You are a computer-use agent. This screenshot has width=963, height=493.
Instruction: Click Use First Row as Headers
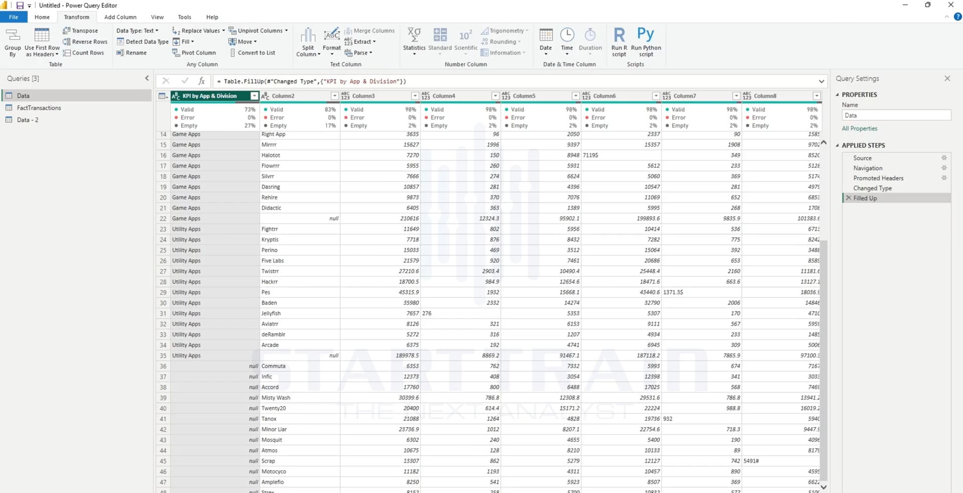(x=42, y=42)
